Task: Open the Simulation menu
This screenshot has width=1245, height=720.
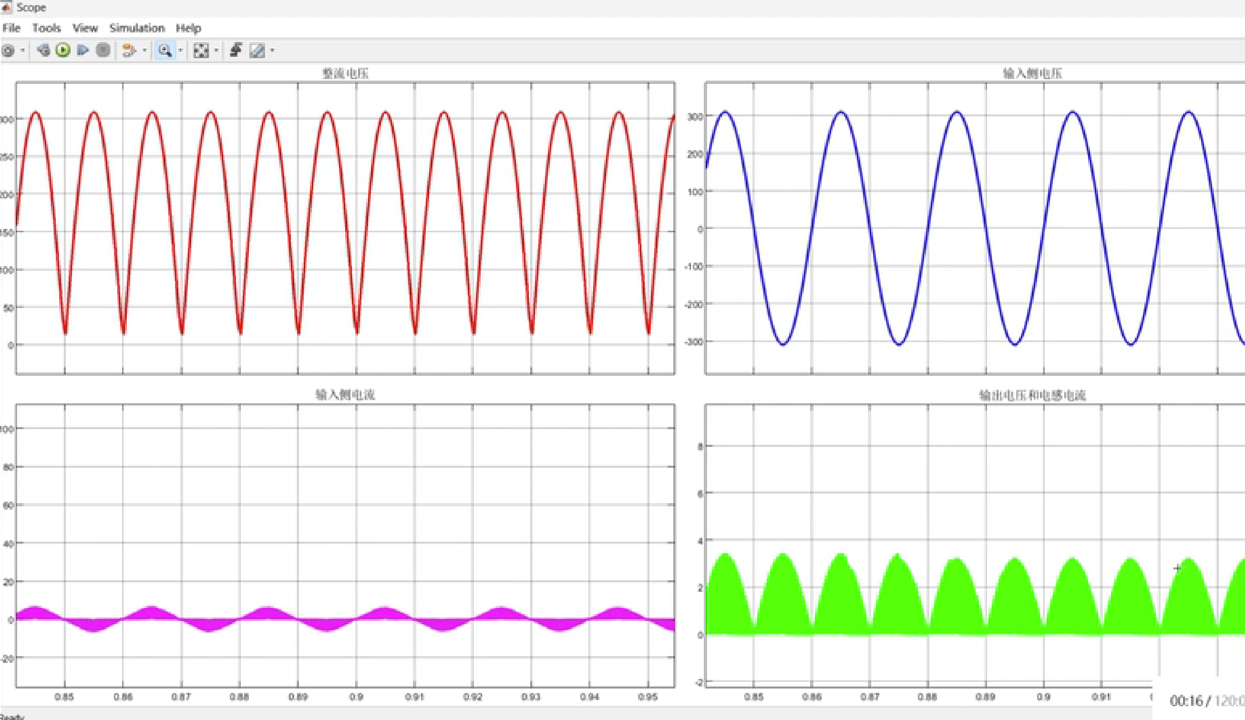Action: point(137,28)
